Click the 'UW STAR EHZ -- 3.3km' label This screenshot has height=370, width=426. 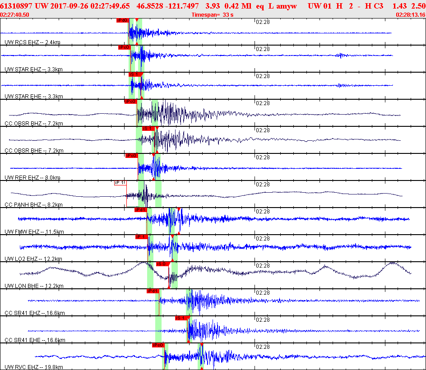[x=33, y=69]
